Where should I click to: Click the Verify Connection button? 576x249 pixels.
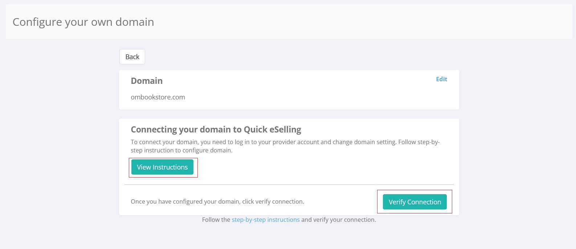coord(414,202)
